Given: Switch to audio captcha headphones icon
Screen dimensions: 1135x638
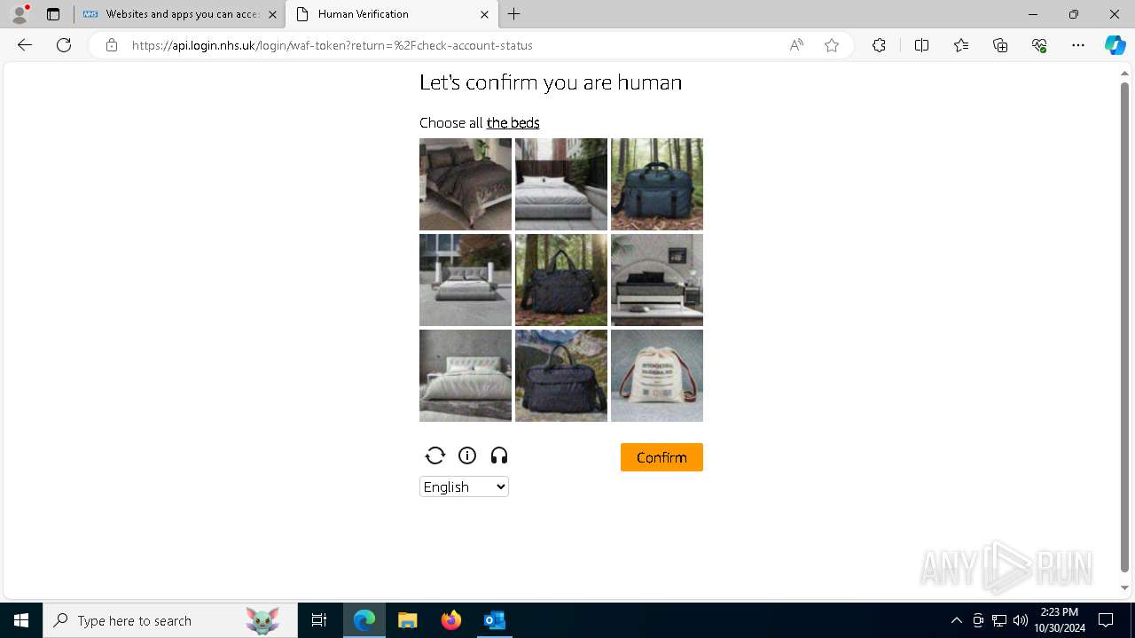Looking at the screenshot, I should click(499, 455).
